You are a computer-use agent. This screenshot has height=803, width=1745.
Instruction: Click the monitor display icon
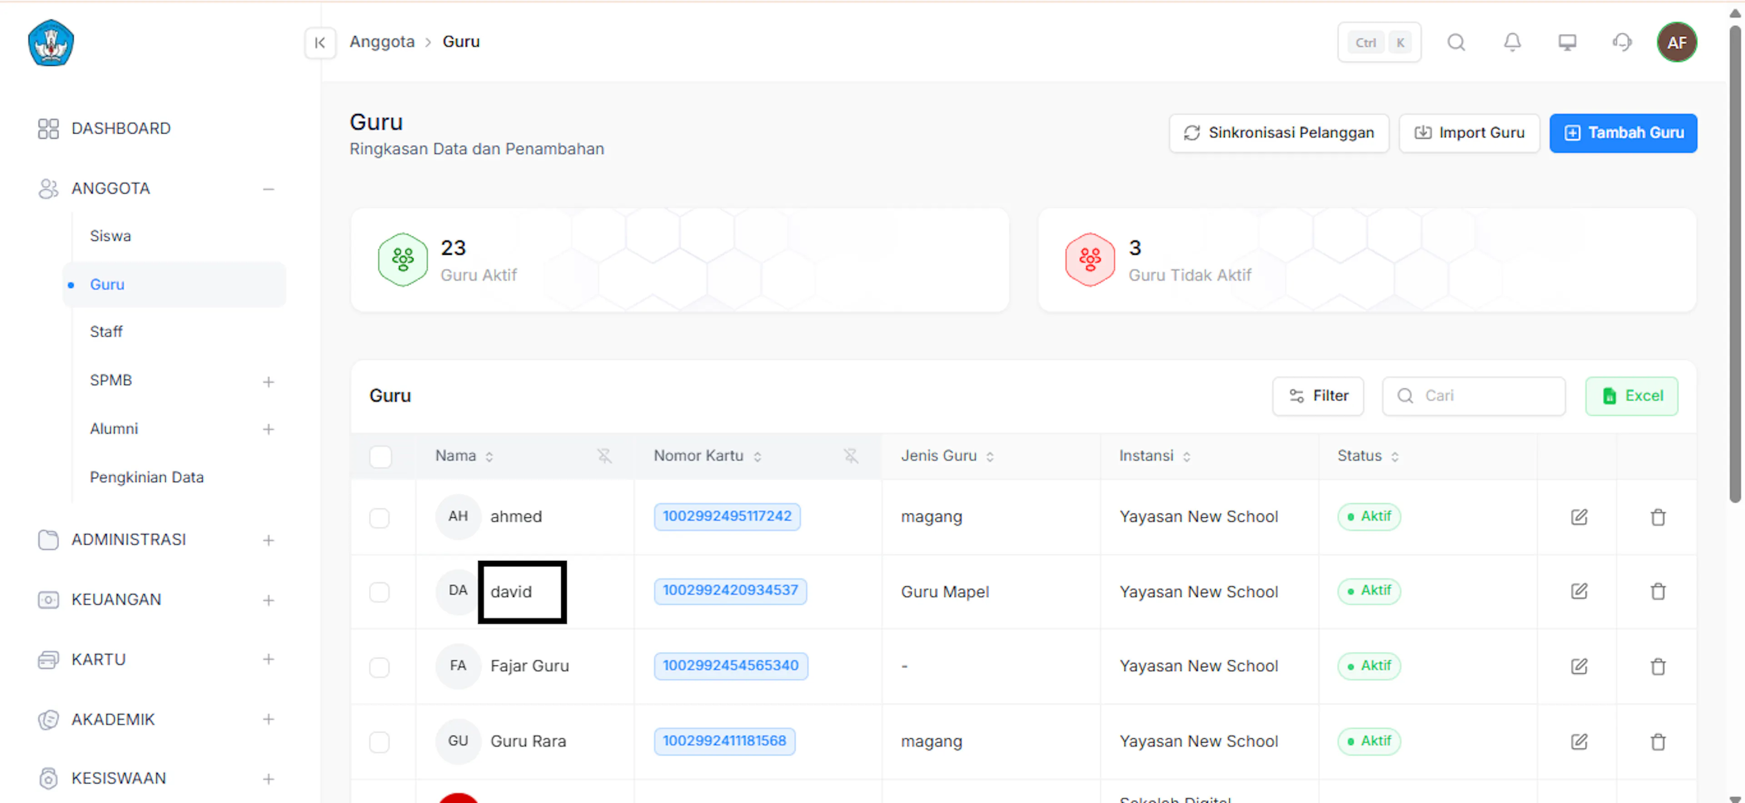coord(1567,43)
